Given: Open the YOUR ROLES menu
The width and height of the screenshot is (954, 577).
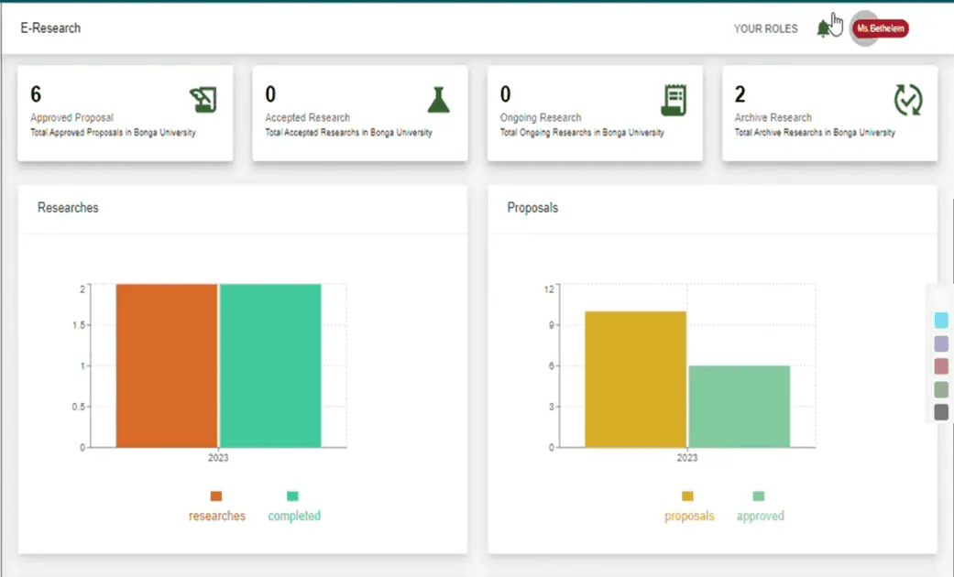Looking at the screenshot, I should (765, 28).
